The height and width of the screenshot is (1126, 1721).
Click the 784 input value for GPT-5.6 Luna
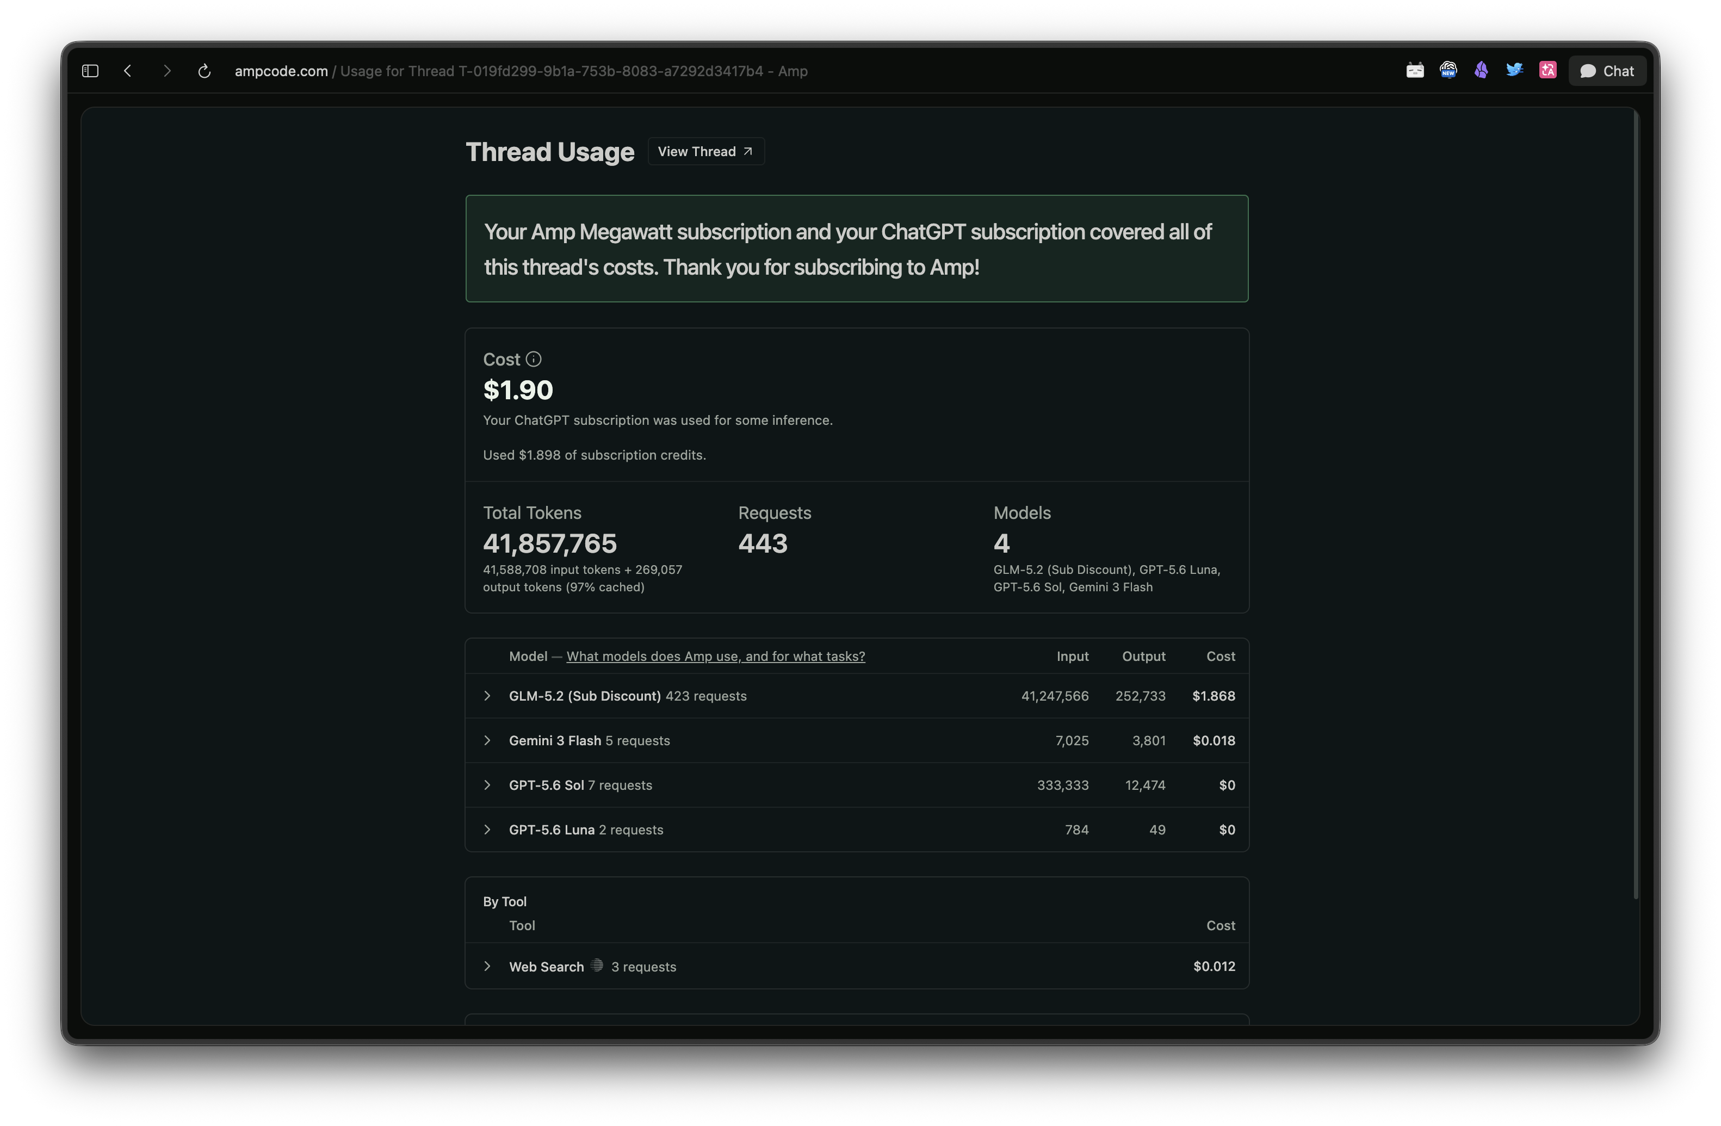pyautogui.click(x=1076, y=830)
